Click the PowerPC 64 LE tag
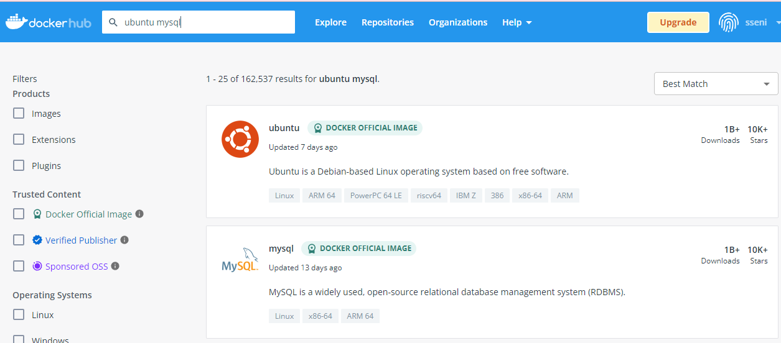The image size is (781, 343). pyautogui.click(x=376, y=196)
